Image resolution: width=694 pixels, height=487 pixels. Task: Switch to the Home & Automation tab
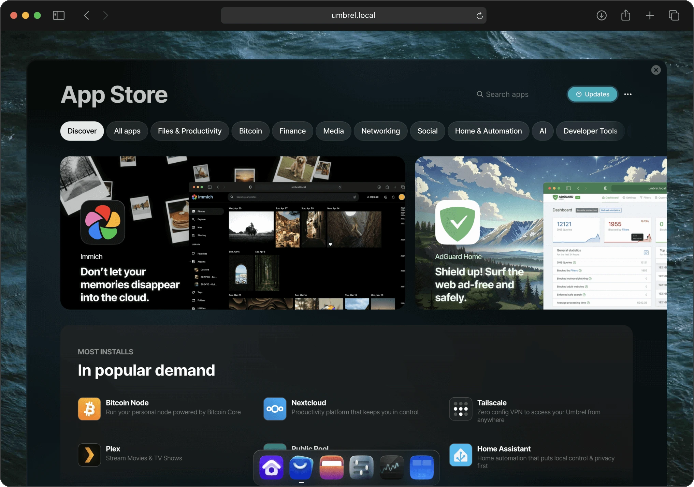tap(488, 131)
